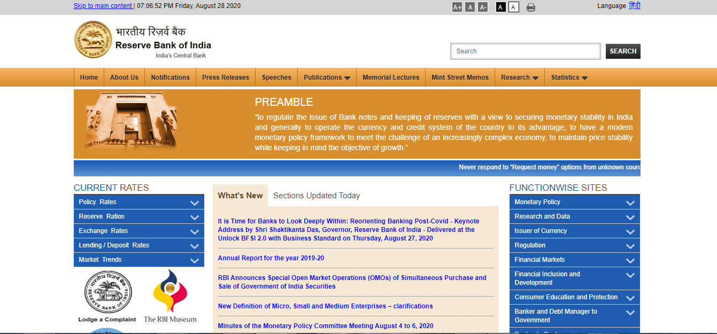Open the Memorial Lectures menu item
717x334 pixels.
click(x=391, y=77)
